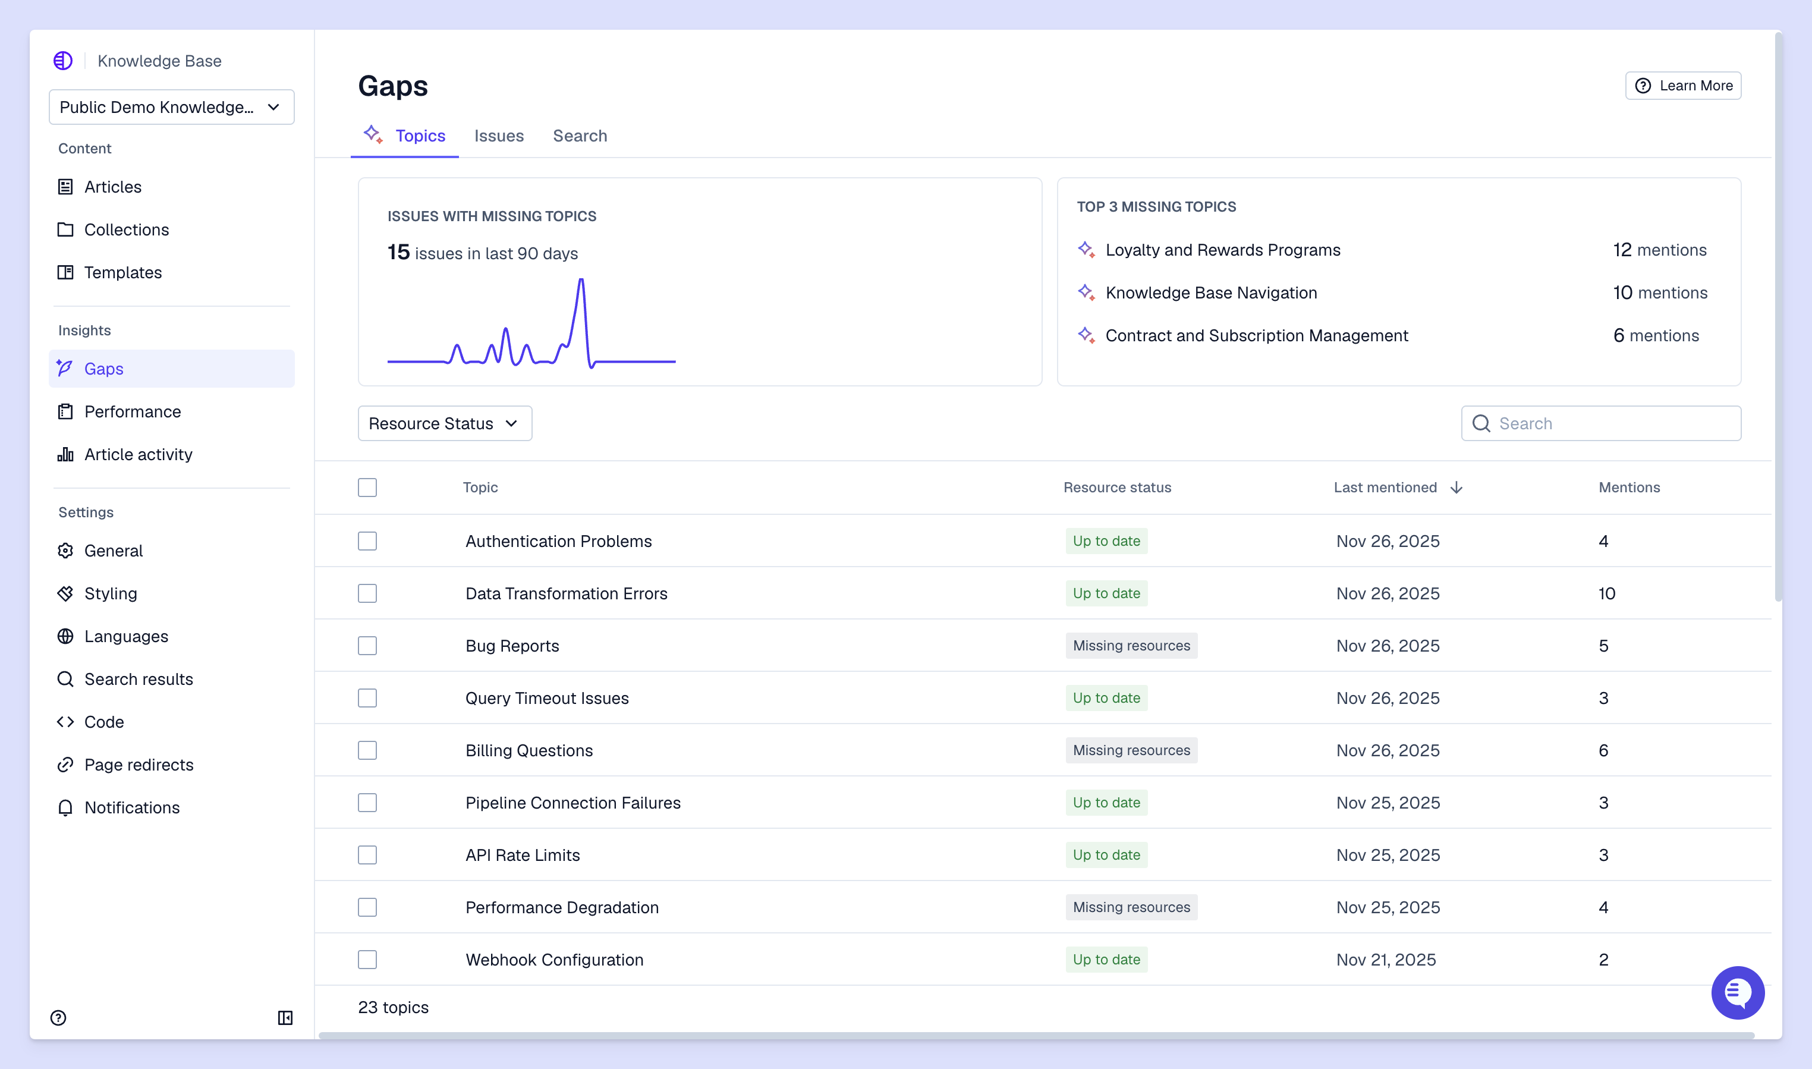Open the chat support bubble icon
This screenshot has width=1812, height=1069.
pyautogui.click(x=1737, y=992)
